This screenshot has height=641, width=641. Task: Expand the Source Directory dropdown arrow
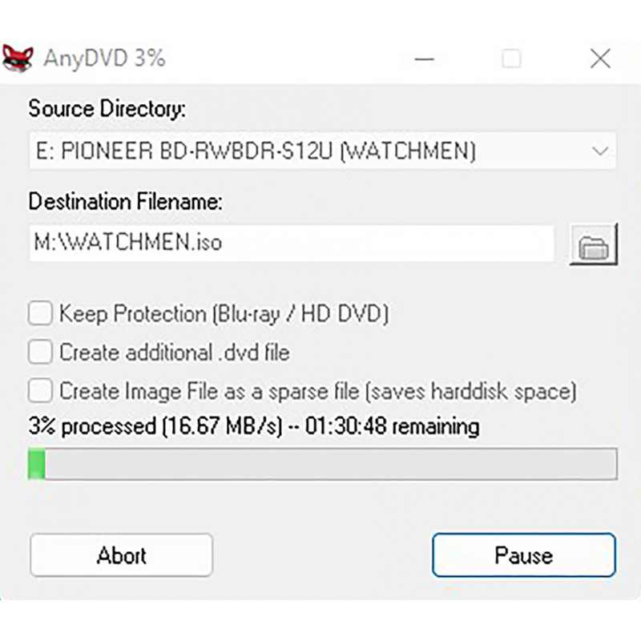(599, 151)
